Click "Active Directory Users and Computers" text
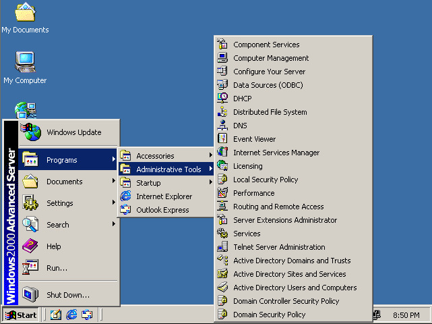 [295, 288]
